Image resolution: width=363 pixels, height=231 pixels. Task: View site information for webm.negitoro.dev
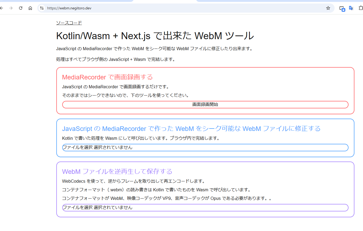point(42,8)
